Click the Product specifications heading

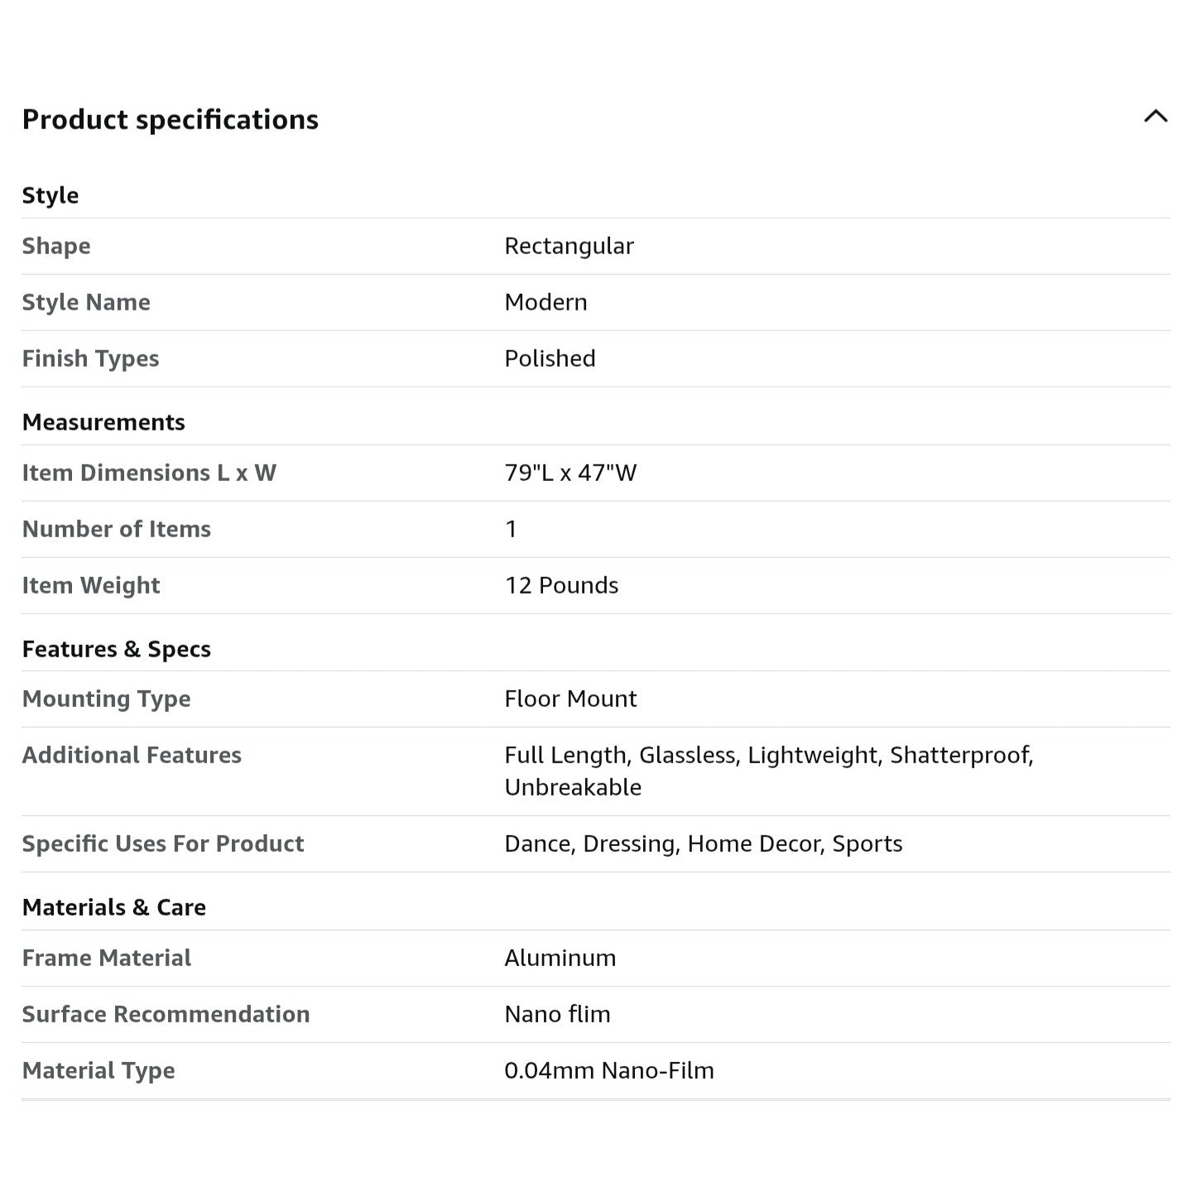tap(171, 119)
